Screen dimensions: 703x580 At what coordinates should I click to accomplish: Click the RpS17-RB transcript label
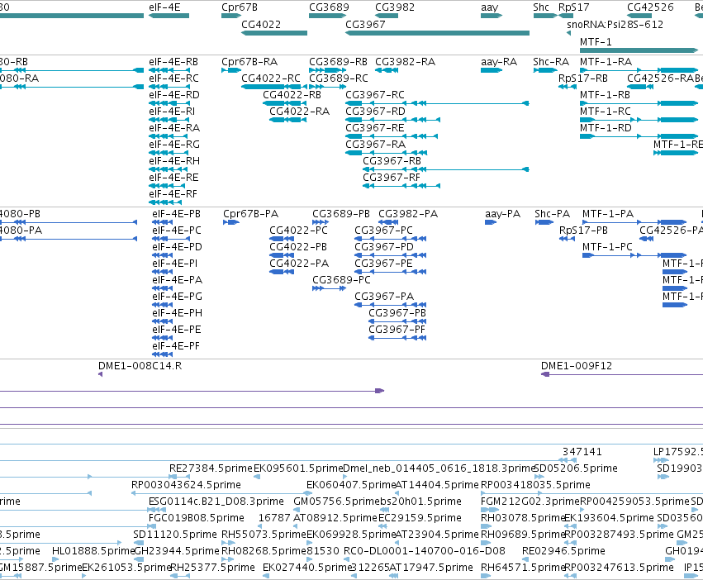point(583,78)
